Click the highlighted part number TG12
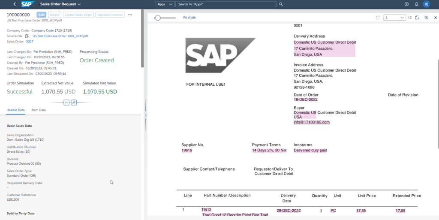439x220 pixels. click(x=206, y=209)
